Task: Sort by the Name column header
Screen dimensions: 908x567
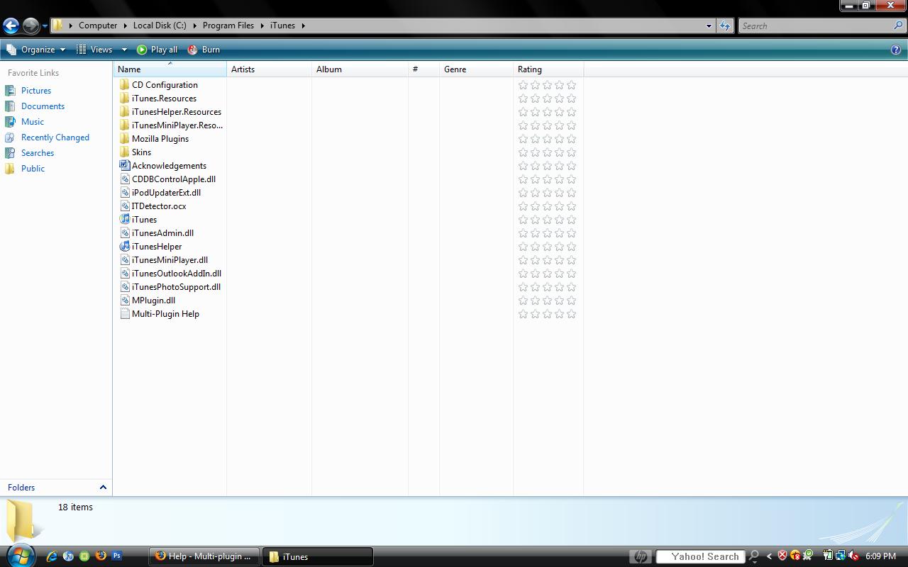Action: tap(170, 69)
